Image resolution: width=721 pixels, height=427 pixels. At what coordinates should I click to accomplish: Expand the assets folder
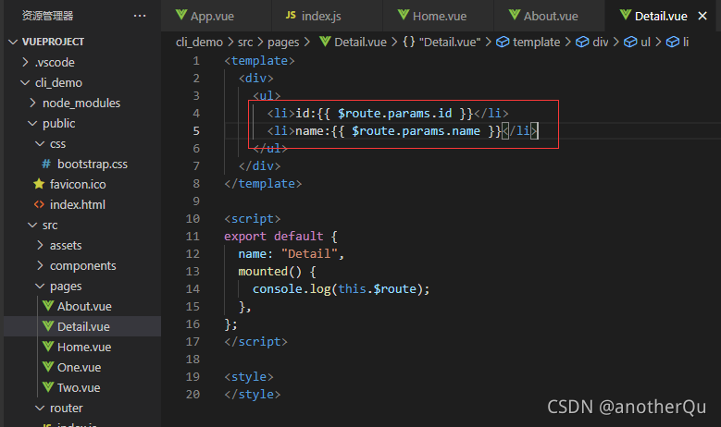coord(40,245)
